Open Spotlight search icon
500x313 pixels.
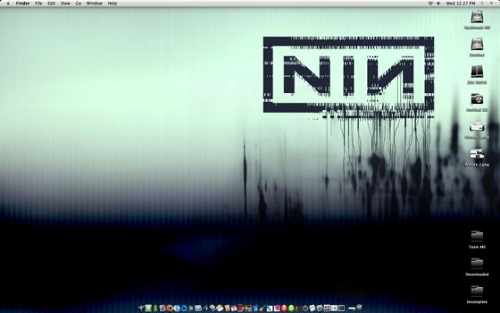(491, 3)
